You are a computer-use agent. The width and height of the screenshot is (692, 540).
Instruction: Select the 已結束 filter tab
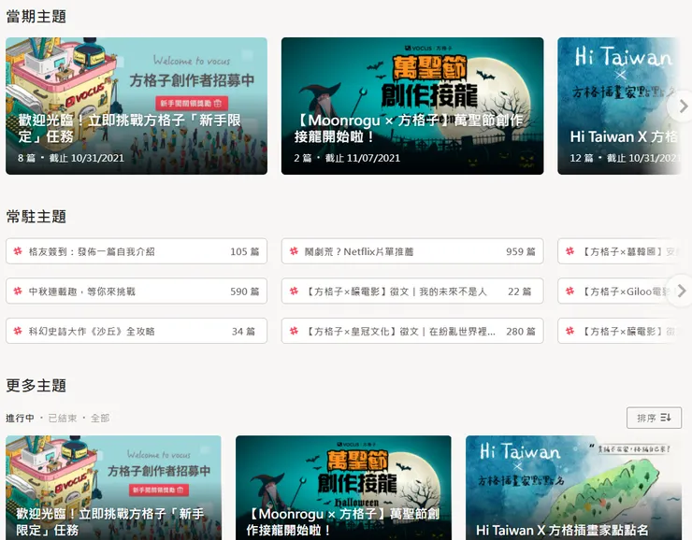pos(63,418)
